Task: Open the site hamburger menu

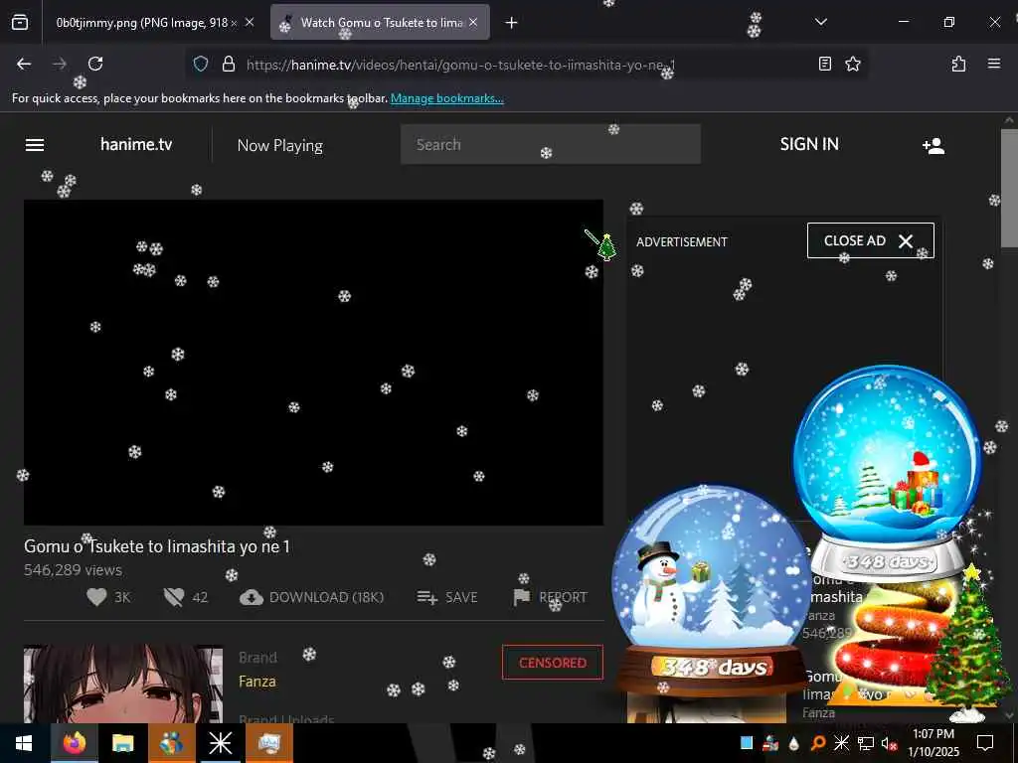Action: coord(35,145)
